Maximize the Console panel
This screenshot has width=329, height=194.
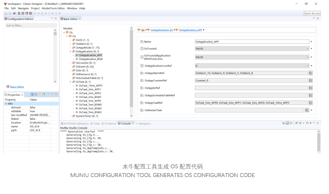pyautogui.click(x=318, y=123)
